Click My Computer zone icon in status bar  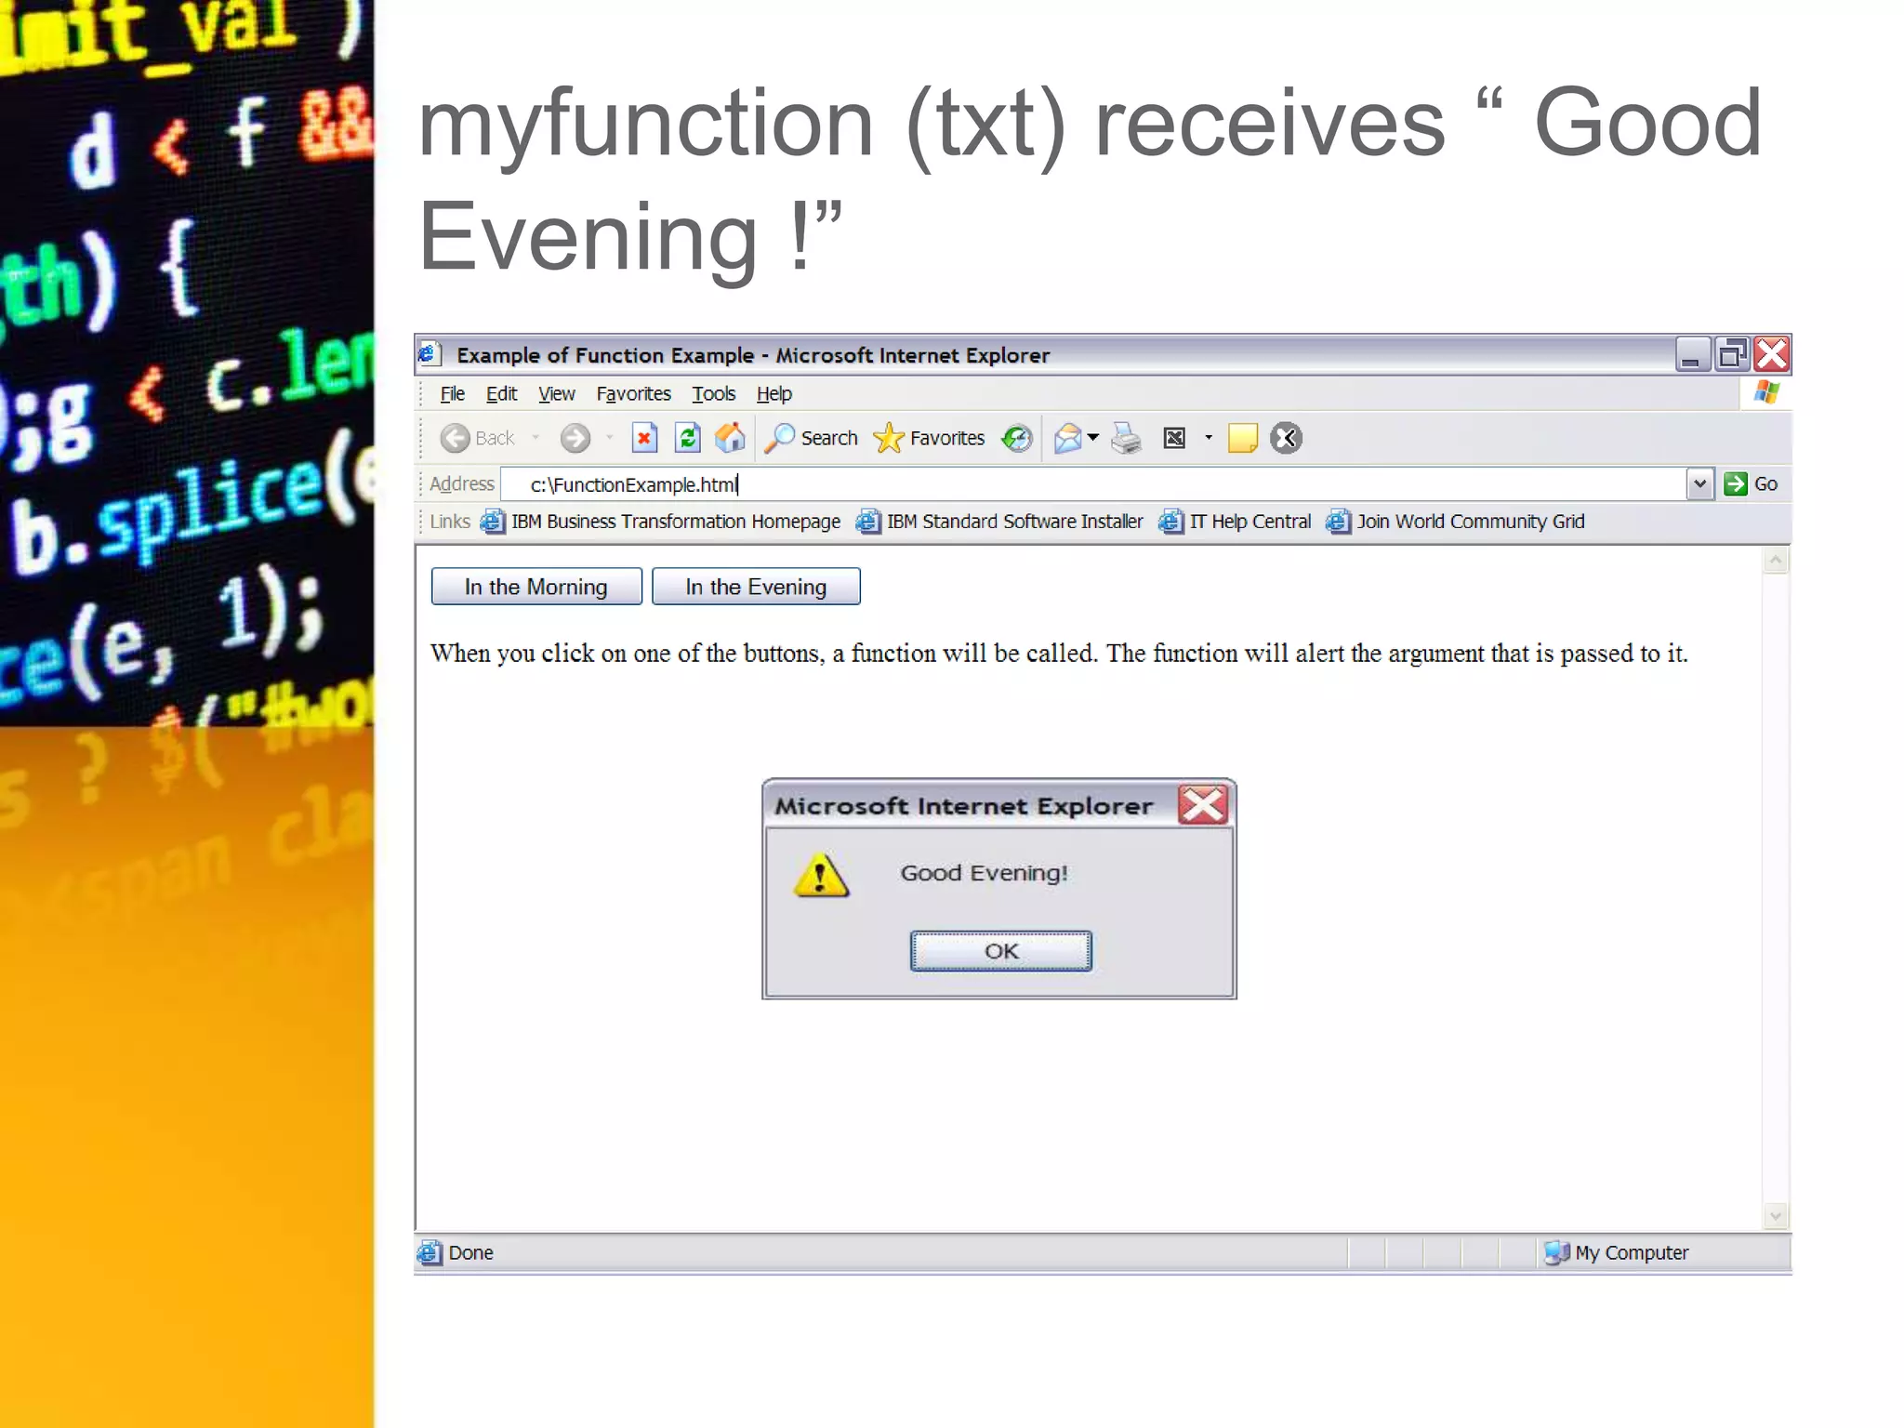(1557, 1252)
